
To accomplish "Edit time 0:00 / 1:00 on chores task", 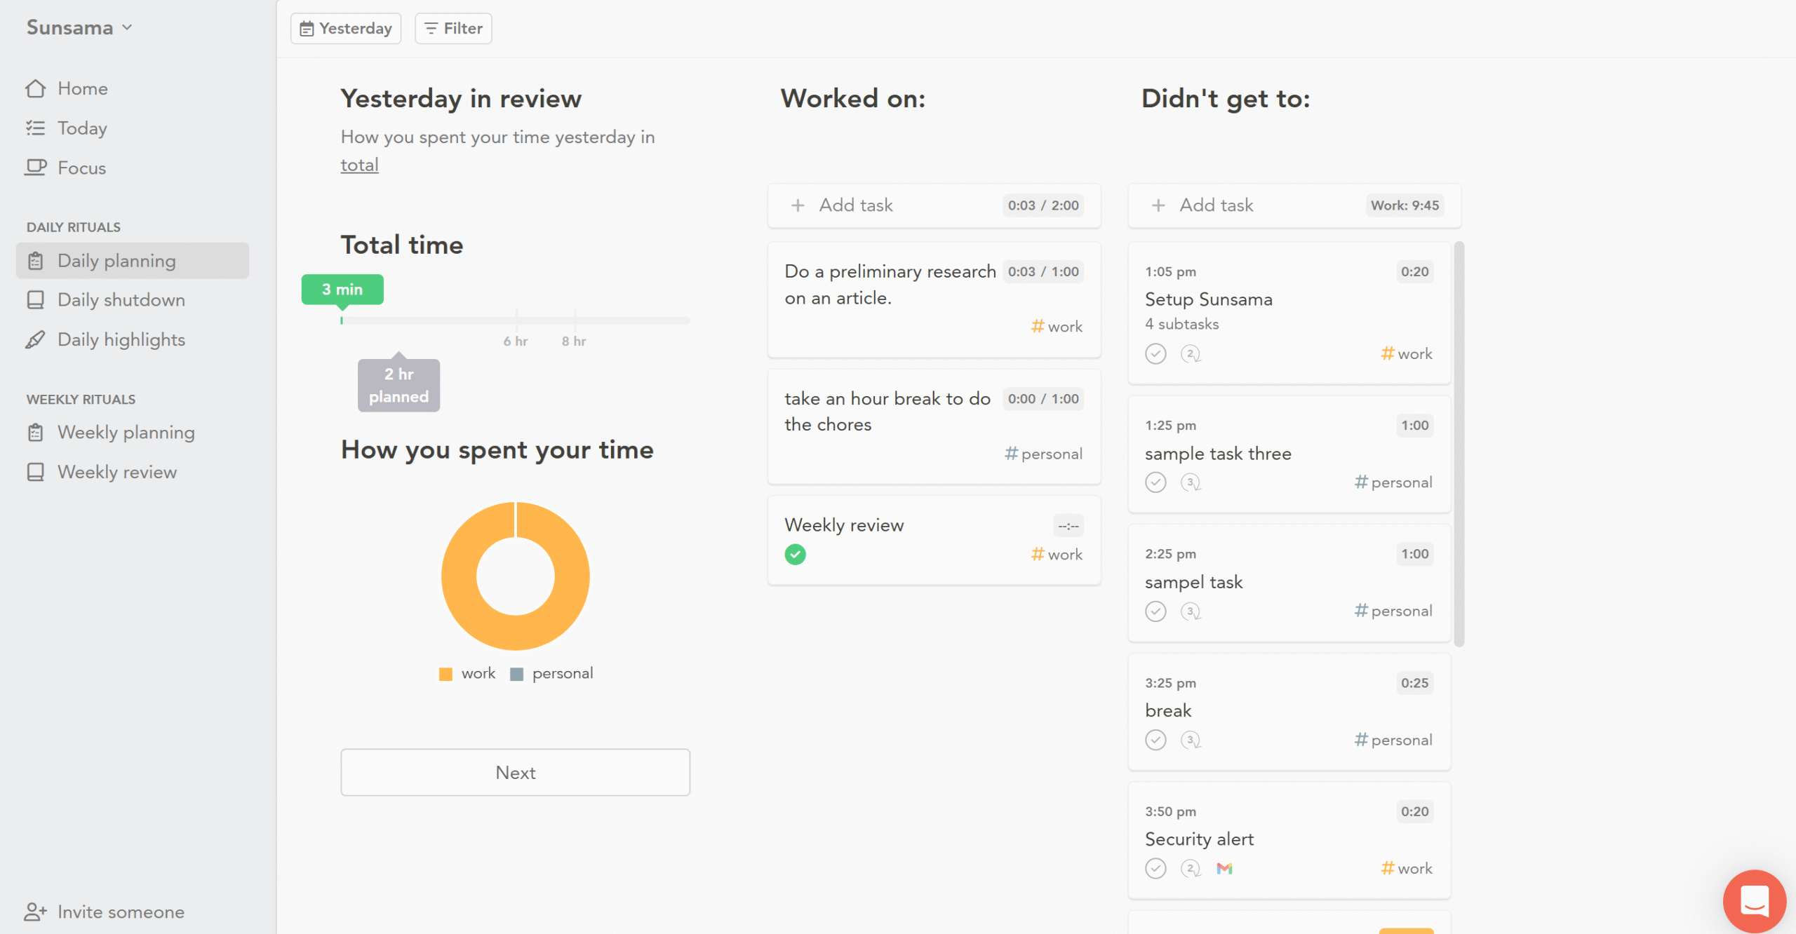I will click(1043, 399).
